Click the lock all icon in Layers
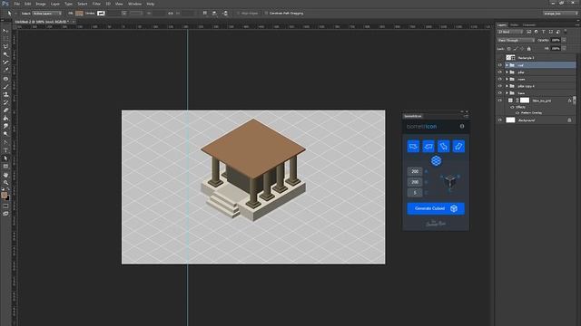Image resolution: width=581 pixels, height=326 pixels. [528, 49]
